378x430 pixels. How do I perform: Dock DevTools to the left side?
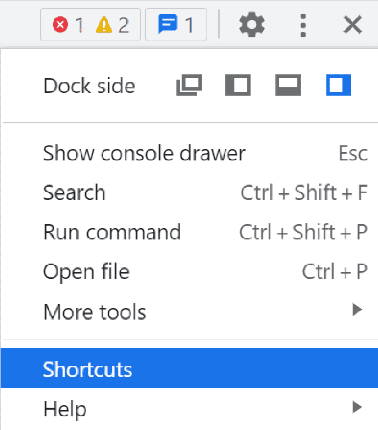click(238, 85)
